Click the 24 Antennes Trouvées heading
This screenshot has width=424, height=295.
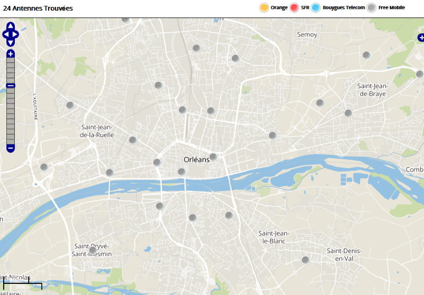pyautogui.click(x=38, y=8)
